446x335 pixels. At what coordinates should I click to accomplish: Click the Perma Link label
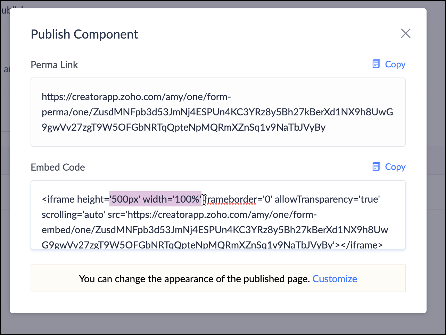click(x=54, y=65)
